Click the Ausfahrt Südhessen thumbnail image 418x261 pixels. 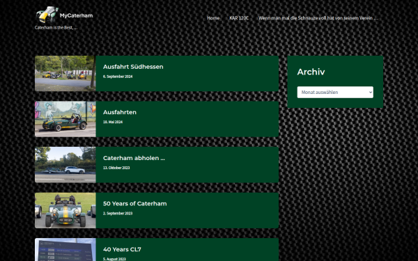point(65,74)
